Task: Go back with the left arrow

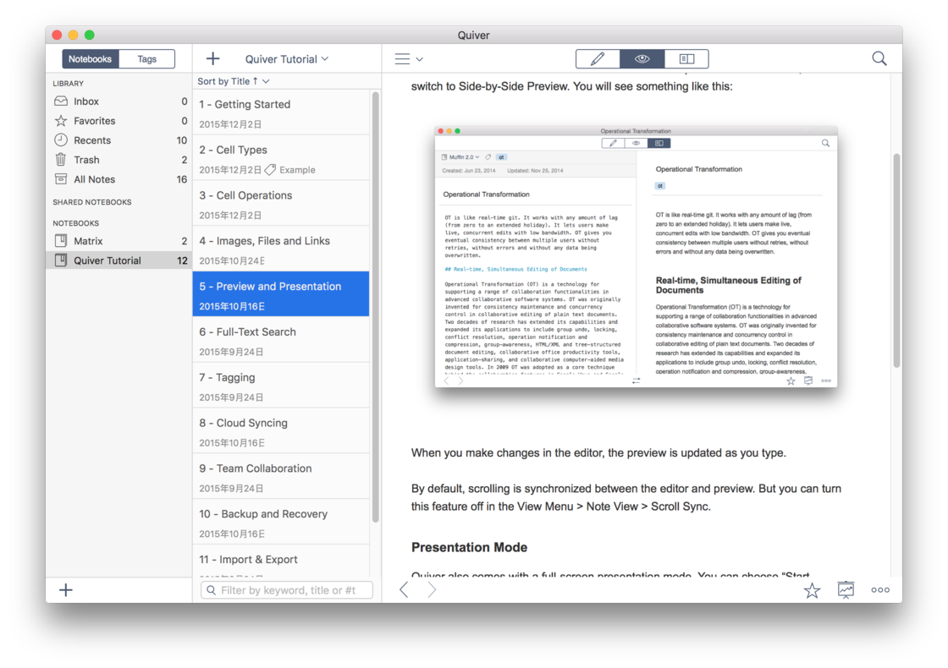Action: point(404,590)
